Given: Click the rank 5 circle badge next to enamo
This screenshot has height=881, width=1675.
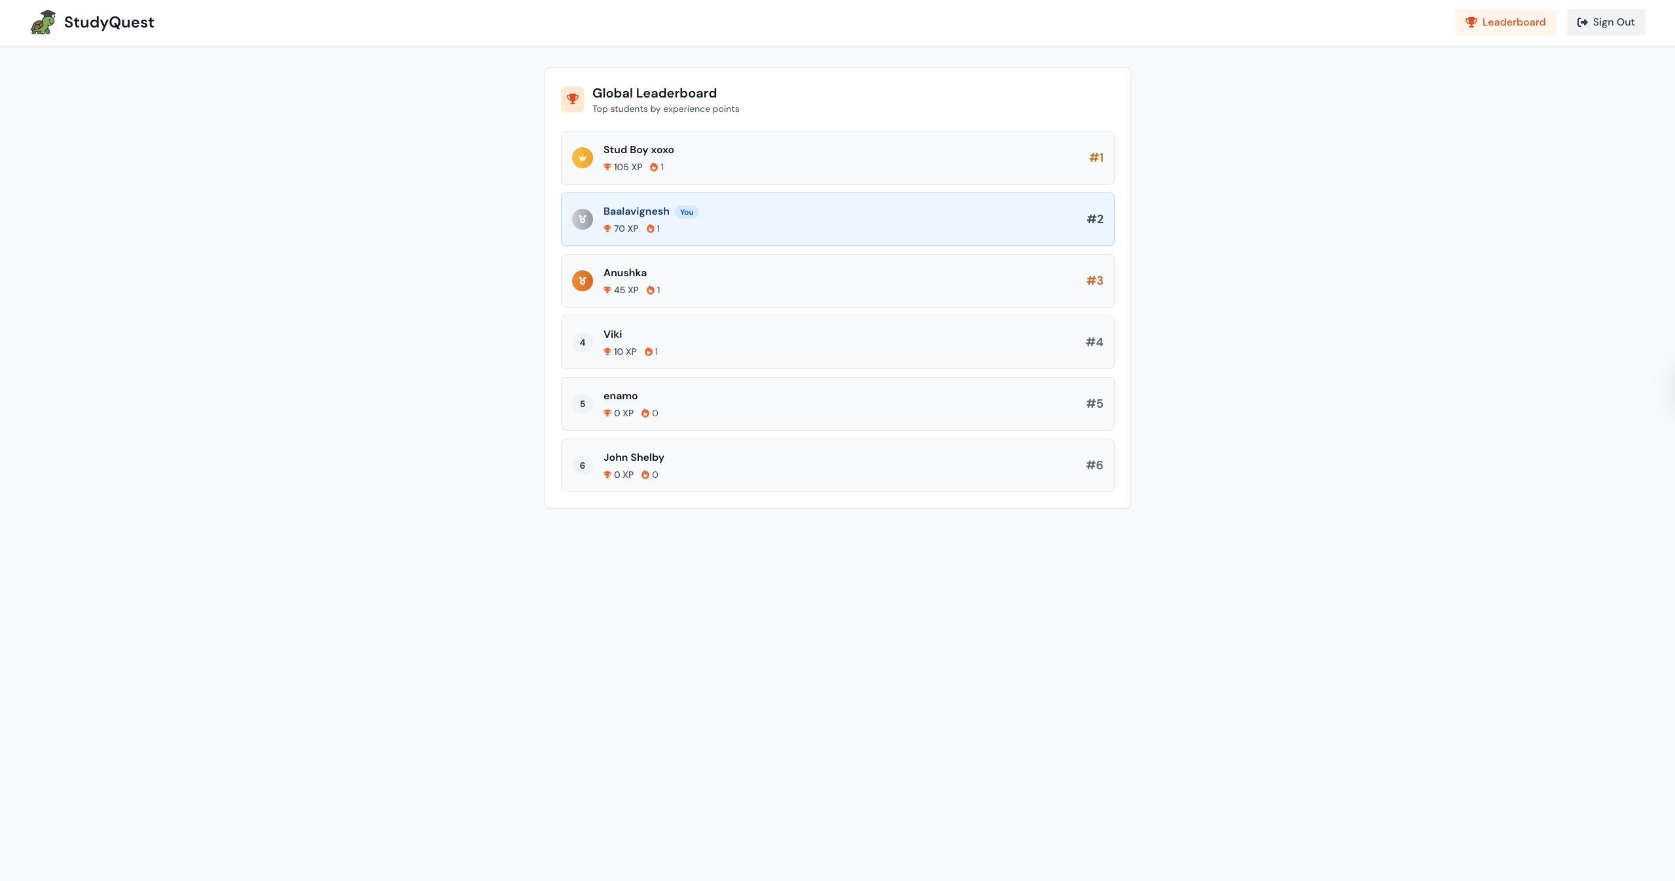Looking at the screenshot, I should click(582, 404).
